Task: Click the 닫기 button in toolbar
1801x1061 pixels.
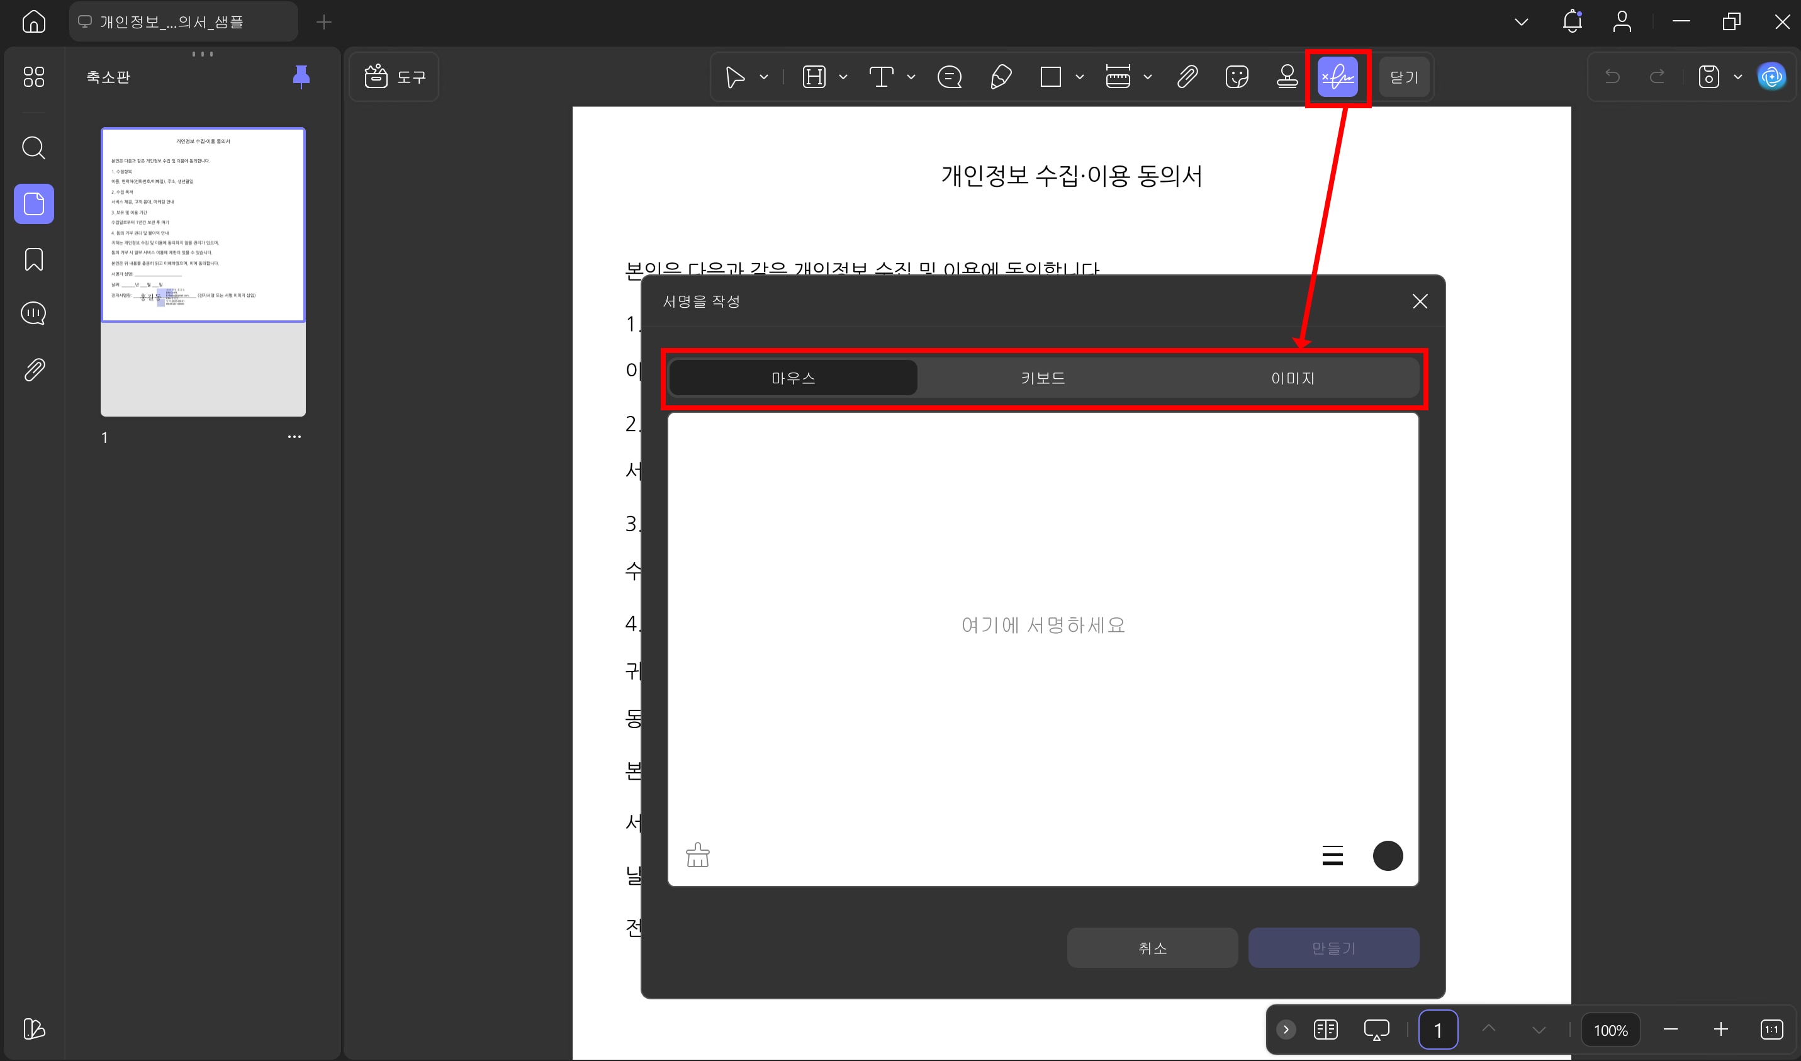Action: pyautogui.click(x=1403, y=77)
